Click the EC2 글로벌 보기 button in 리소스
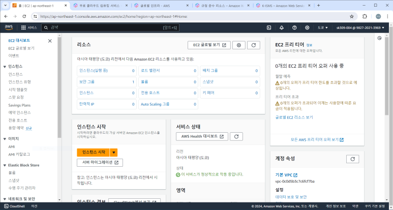Screen dimensions: 393x210 (x=209, y=45)
